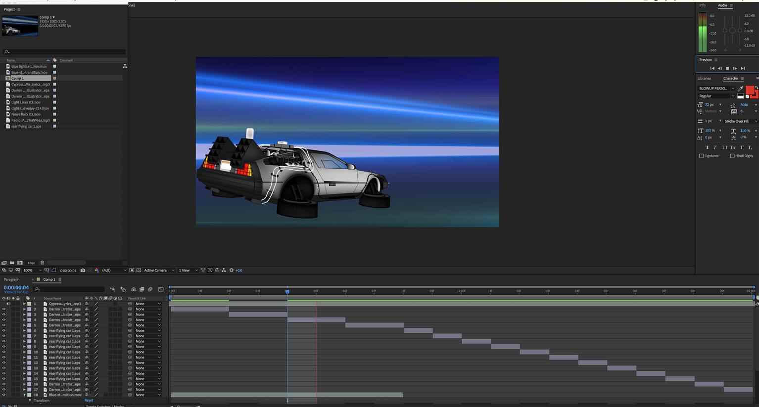Expand layer 3 properties with its triangle
759x407 pixels.
pyautogui.click(x=24, y=315)
